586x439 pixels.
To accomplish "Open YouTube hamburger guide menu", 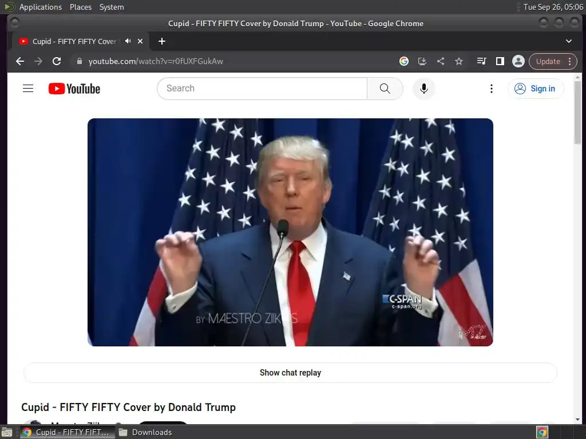I will point(28,89).
